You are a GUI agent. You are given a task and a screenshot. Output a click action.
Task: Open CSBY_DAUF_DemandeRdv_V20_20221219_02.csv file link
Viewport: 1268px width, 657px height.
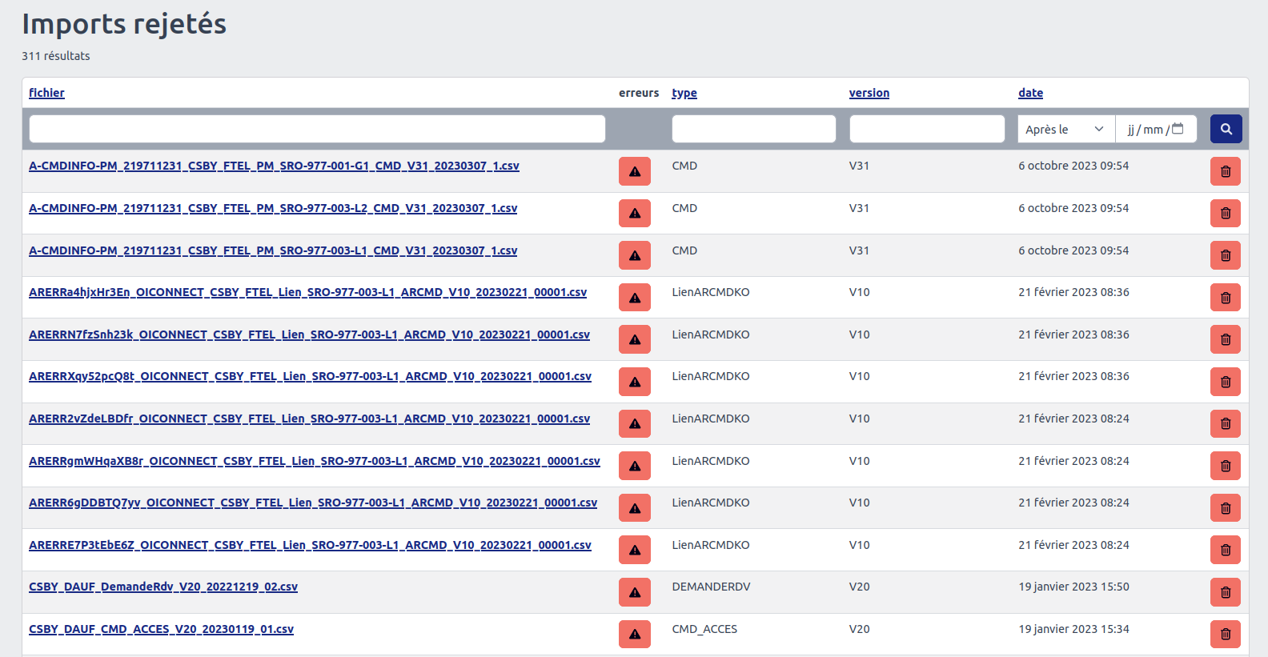(163, 587)
